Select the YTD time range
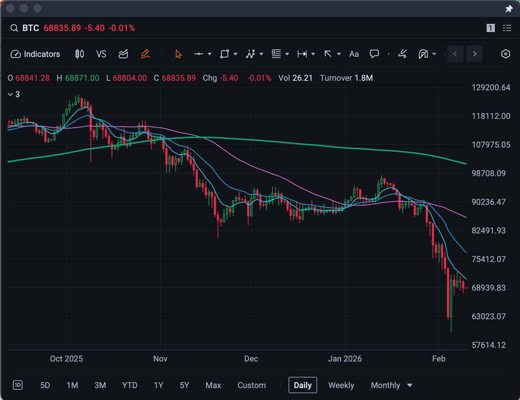Image resolution: width=520 pixels, height=400 pixels. [x=130, y=385]
